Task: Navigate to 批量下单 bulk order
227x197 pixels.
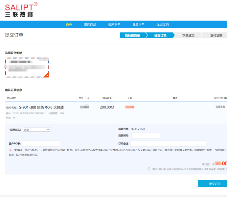Action: click(x=138, y=25)
